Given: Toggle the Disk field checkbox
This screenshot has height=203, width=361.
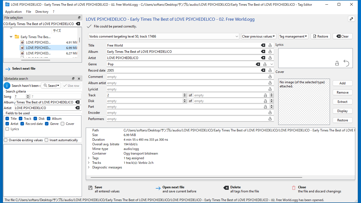Looking at the screenshot, I should tap(35, 119).
